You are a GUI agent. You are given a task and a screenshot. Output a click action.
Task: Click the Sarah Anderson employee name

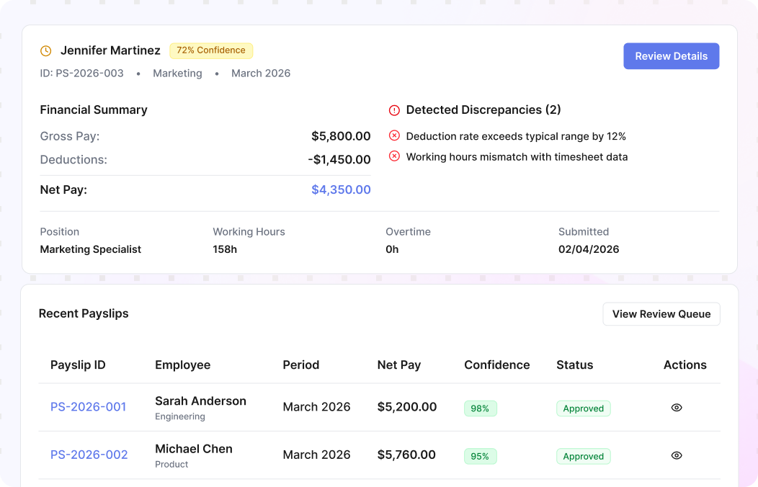[x=200, y=401]
